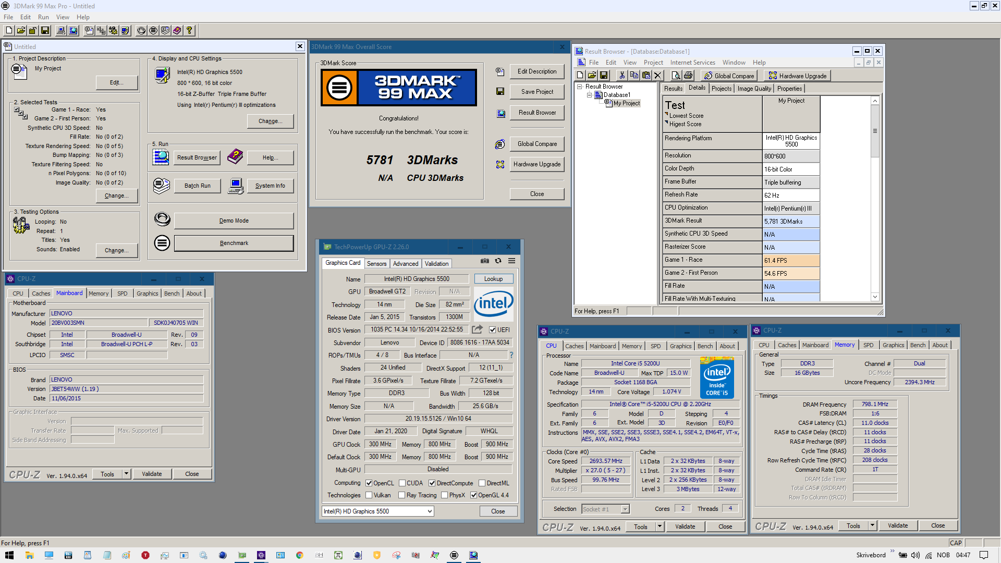1001x563 pixels.
Task: Click the BIOS export share icon in GPU-Z
Action: point(477,329)
